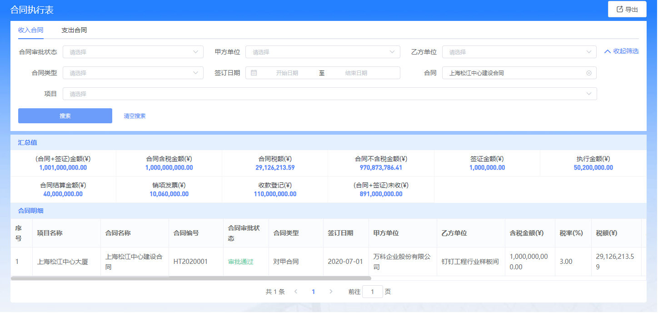The height and width of the screenshot is (313, 658).
Task: Click the page jump number input
Action: pos(372,292)
